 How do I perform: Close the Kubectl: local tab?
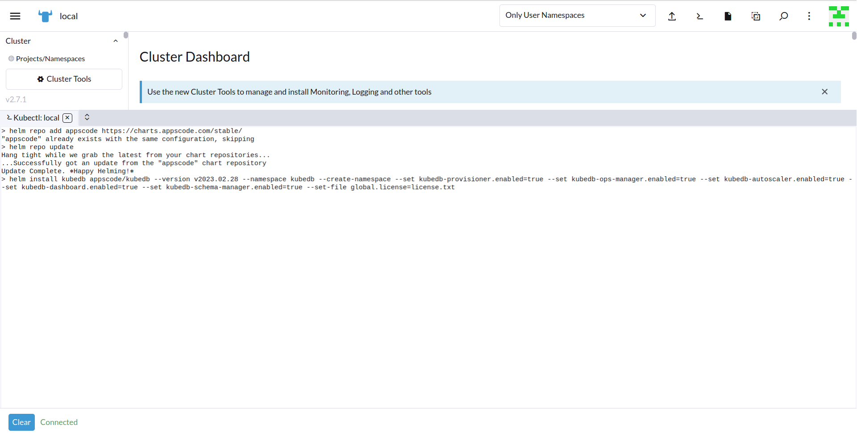[x=67, y=118]
